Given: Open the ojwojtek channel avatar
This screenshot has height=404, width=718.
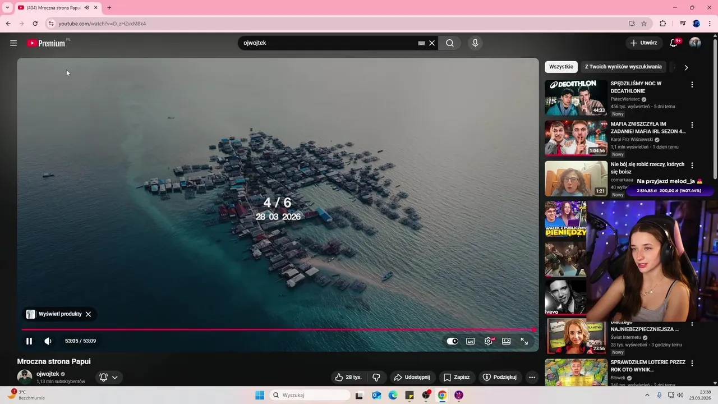Looking at the screenshot, I should tap(25, 377).
